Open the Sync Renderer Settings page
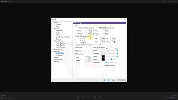178x100 pixels. click(63, 37)
